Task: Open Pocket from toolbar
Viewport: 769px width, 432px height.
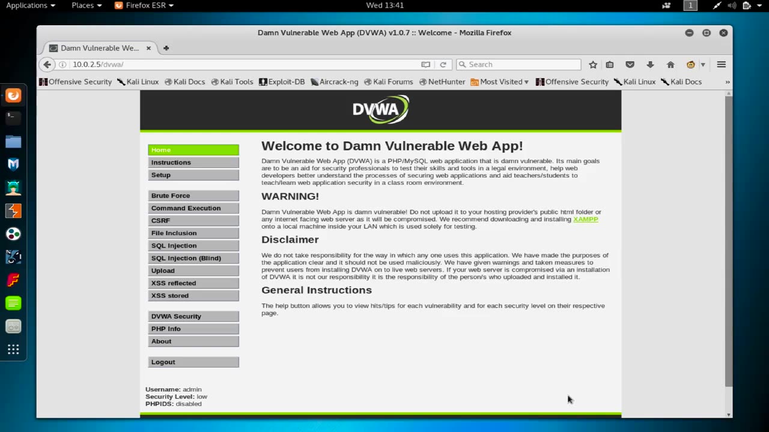Action: 630,65
